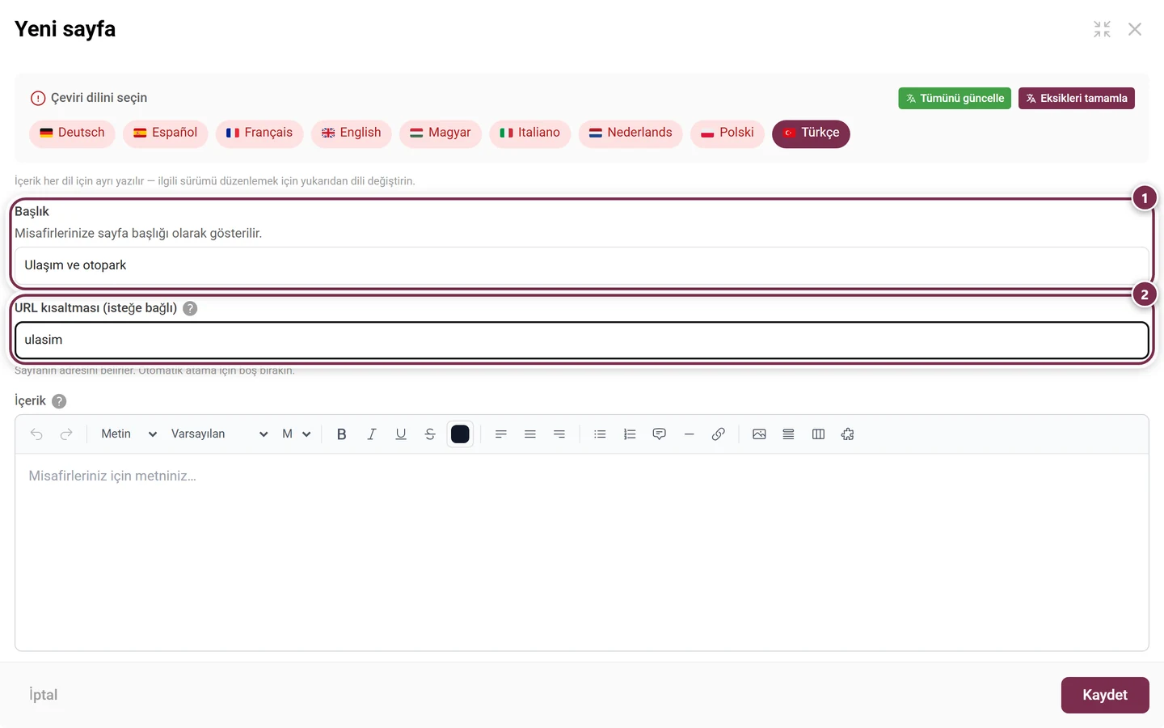Image resolution: width=1164 pixels, height=728 pixels.
Task: Cancel with the İptal link
Action: pos(44,695)
